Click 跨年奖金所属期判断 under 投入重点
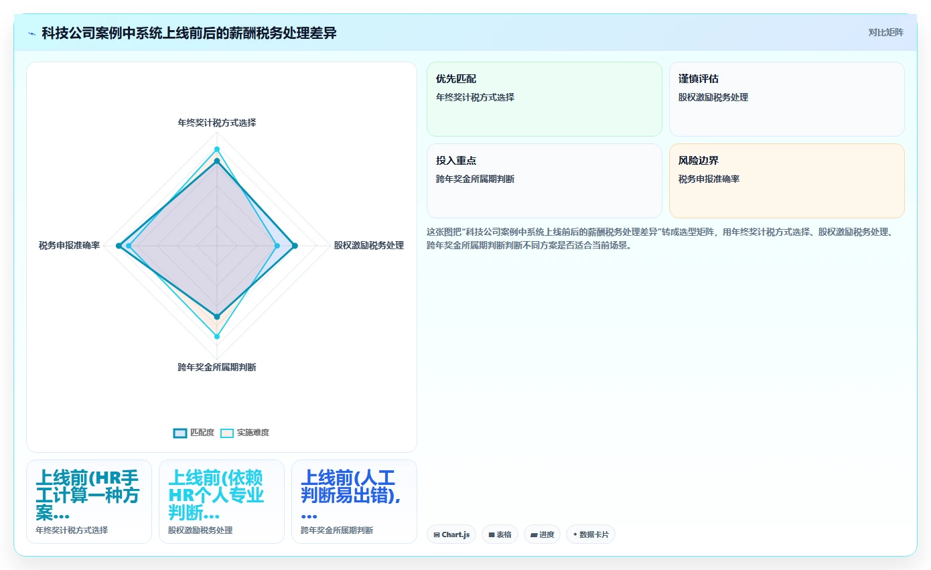 476,179
